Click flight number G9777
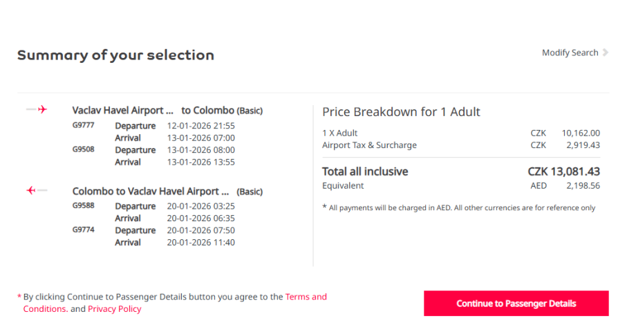Viewport: 636px width, 336px height. [x=83, y=125]
